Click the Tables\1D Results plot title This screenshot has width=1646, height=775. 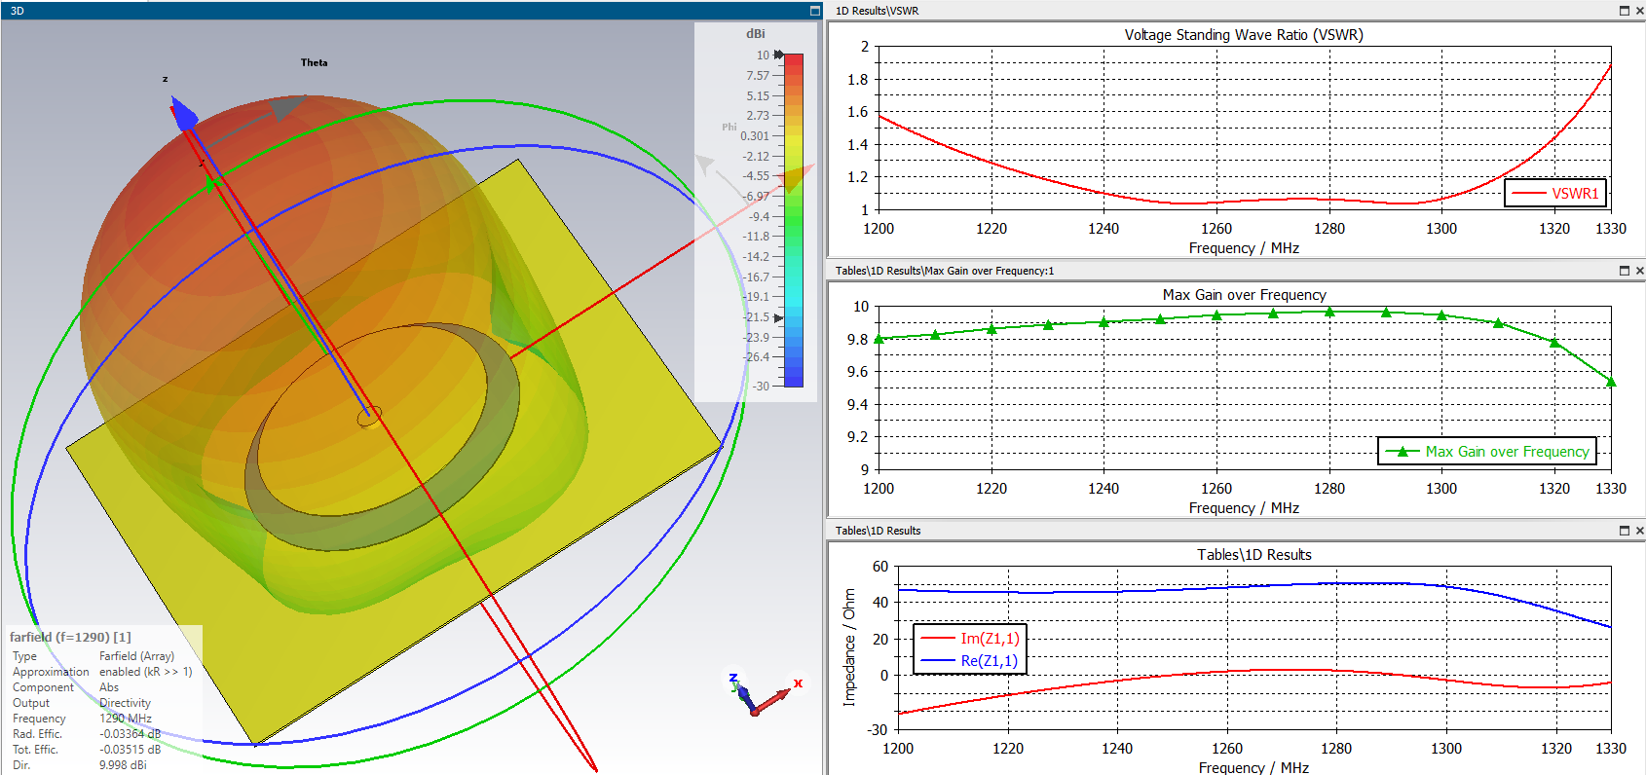1254,555
